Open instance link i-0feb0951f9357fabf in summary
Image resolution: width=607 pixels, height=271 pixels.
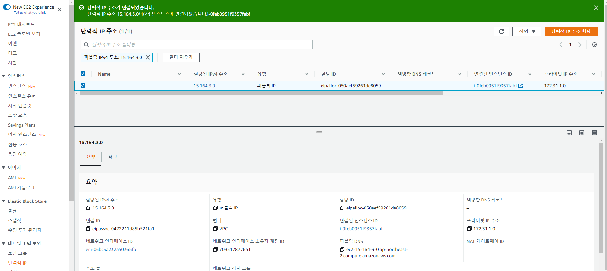tap(361, 229)
